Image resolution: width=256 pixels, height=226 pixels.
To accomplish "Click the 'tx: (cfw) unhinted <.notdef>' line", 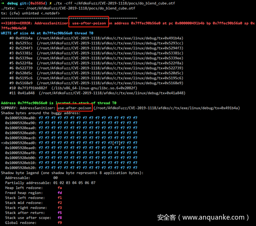I will tap(30, 13).
